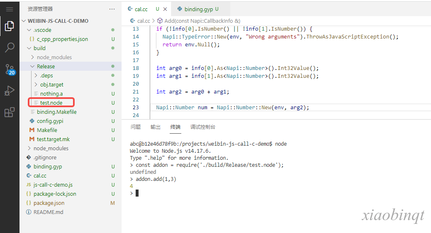The width and height of the screenshot is (431, 233).
Task: Click the 资源管理器 explorer panel title
Action: coord(40,9)
